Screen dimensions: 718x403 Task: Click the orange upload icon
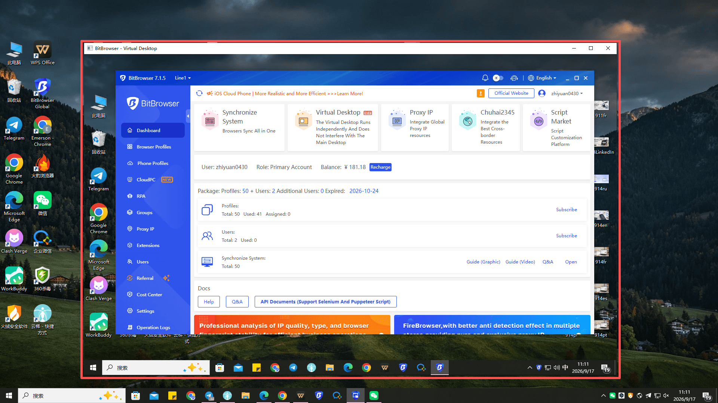pos(481,93)
